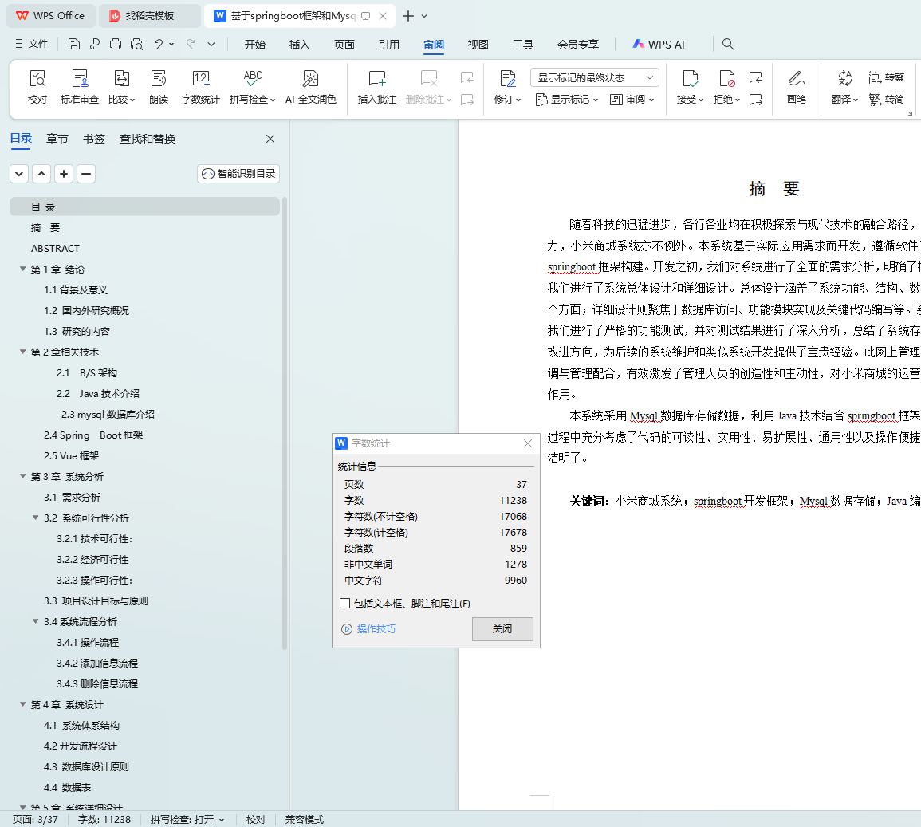Click the 智能识别目录 button
921x827 pixels.
pos(238,174)
